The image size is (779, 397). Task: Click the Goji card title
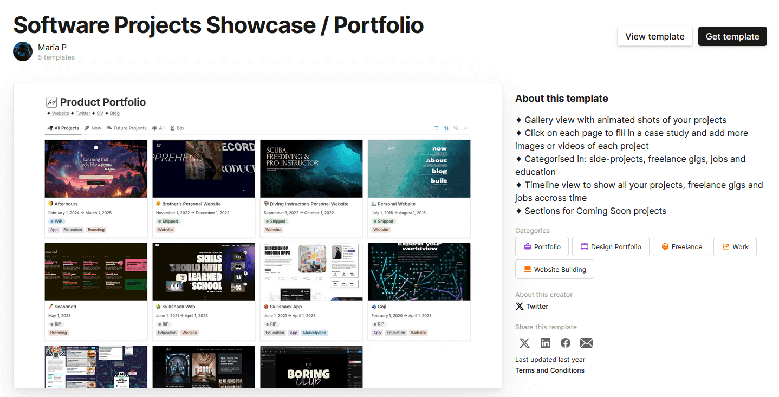coord(382,307)
